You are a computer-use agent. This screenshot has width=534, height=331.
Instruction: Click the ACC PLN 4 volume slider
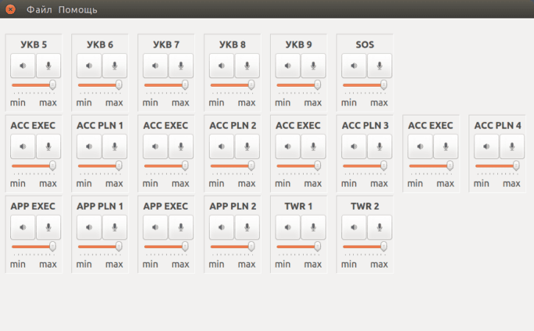(497, 165)
